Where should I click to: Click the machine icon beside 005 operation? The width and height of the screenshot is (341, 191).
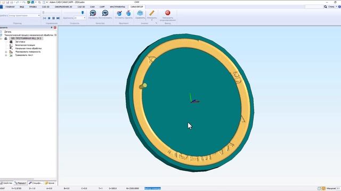[6, 38]
